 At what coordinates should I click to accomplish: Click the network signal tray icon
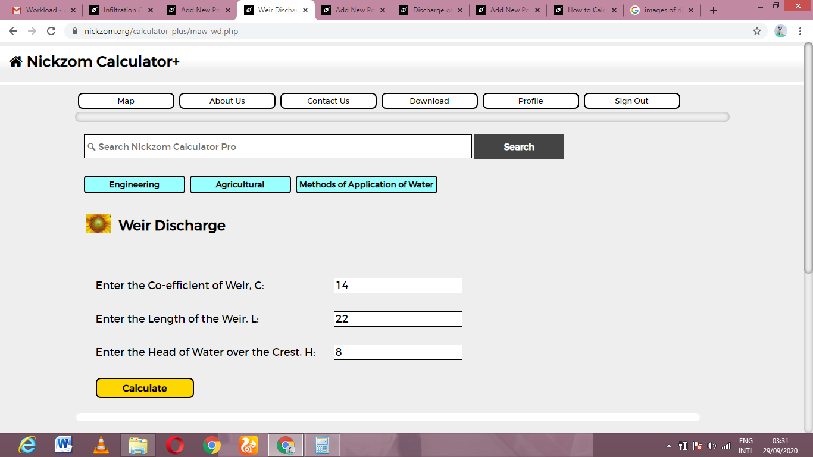point(726,446)
